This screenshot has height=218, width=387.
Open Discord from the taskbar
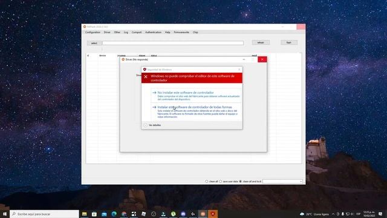click(183, 214)
